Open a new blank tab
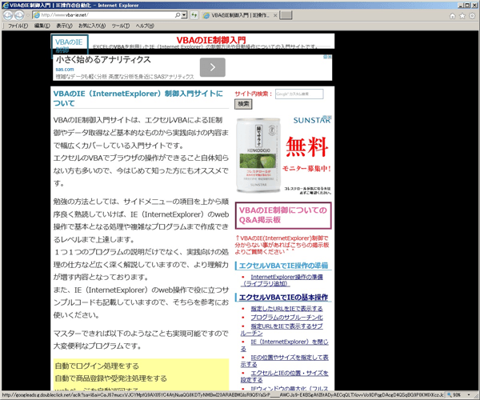 (286, 15)
